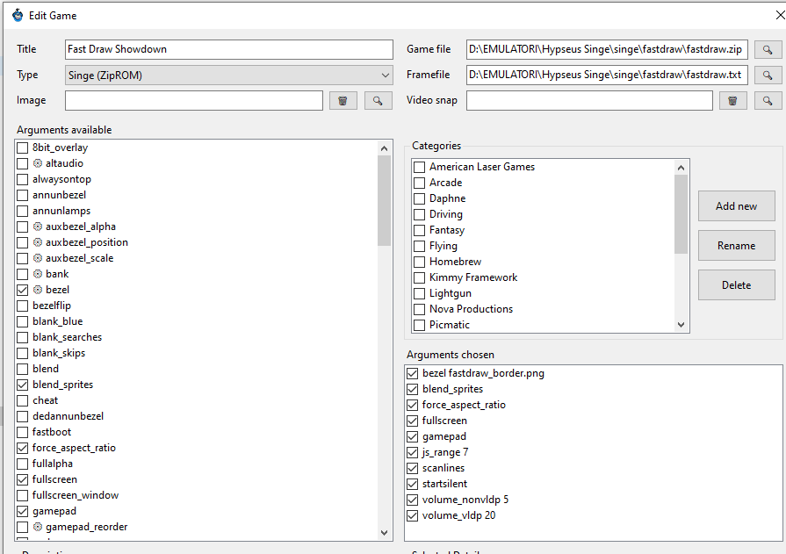Open the Type dropdown Singe (ZipROM)
The width and height of the screenshot is (786, 554).
tap(228, 76)
